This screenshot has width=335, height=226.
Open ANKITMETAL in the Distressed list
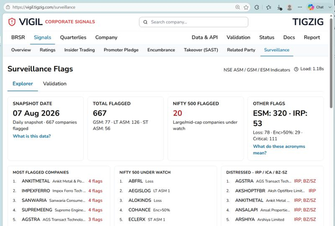tap(271, 200)
